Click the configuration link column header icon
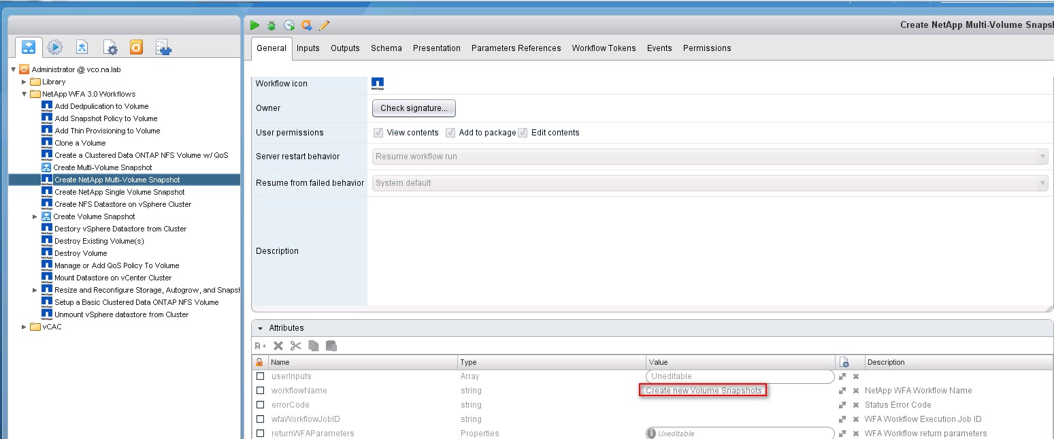 (844, 362)
